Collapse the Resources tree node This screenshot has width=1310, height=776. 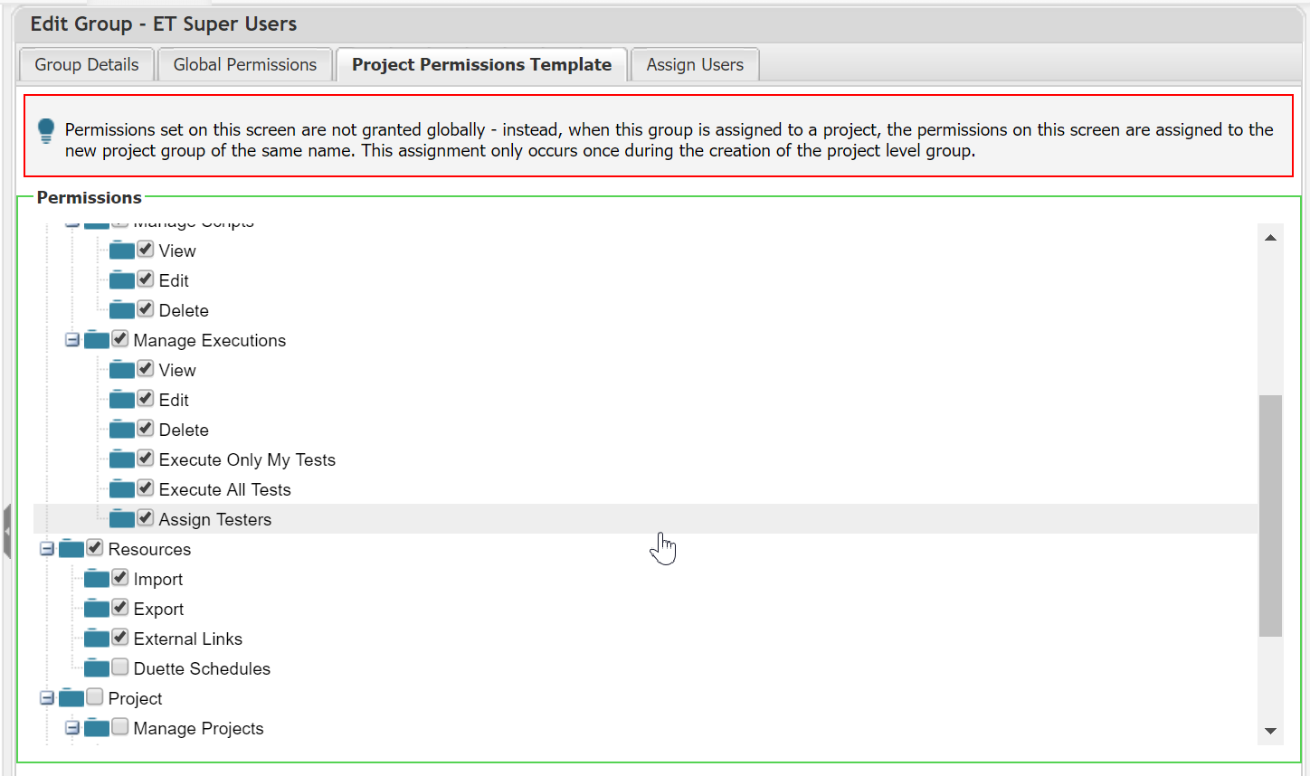tap(47, 549)
